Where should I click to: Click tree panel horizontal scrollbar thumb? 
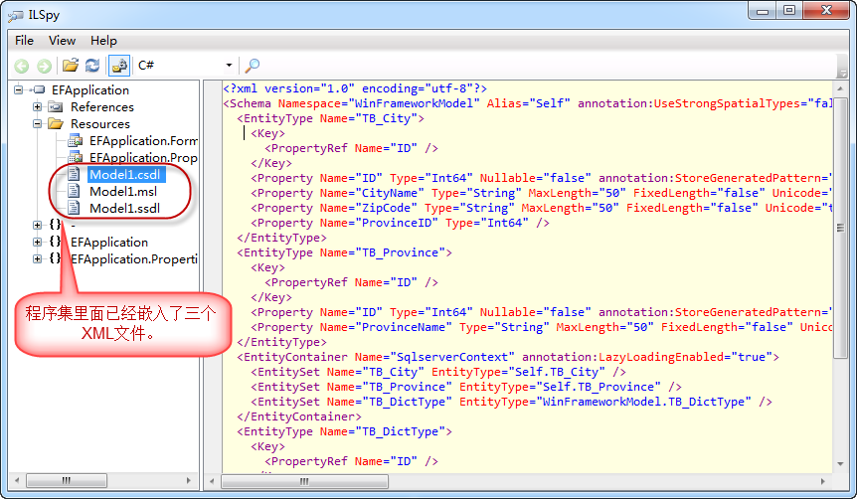67,481
